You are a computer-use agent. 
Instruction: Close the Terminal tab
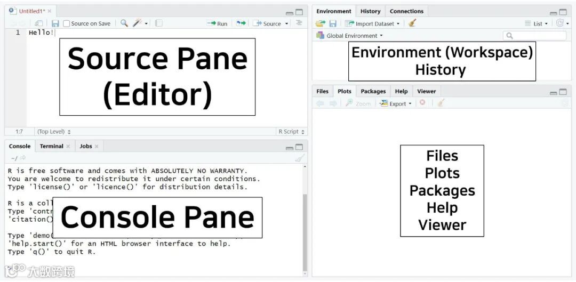coord(68,146)
